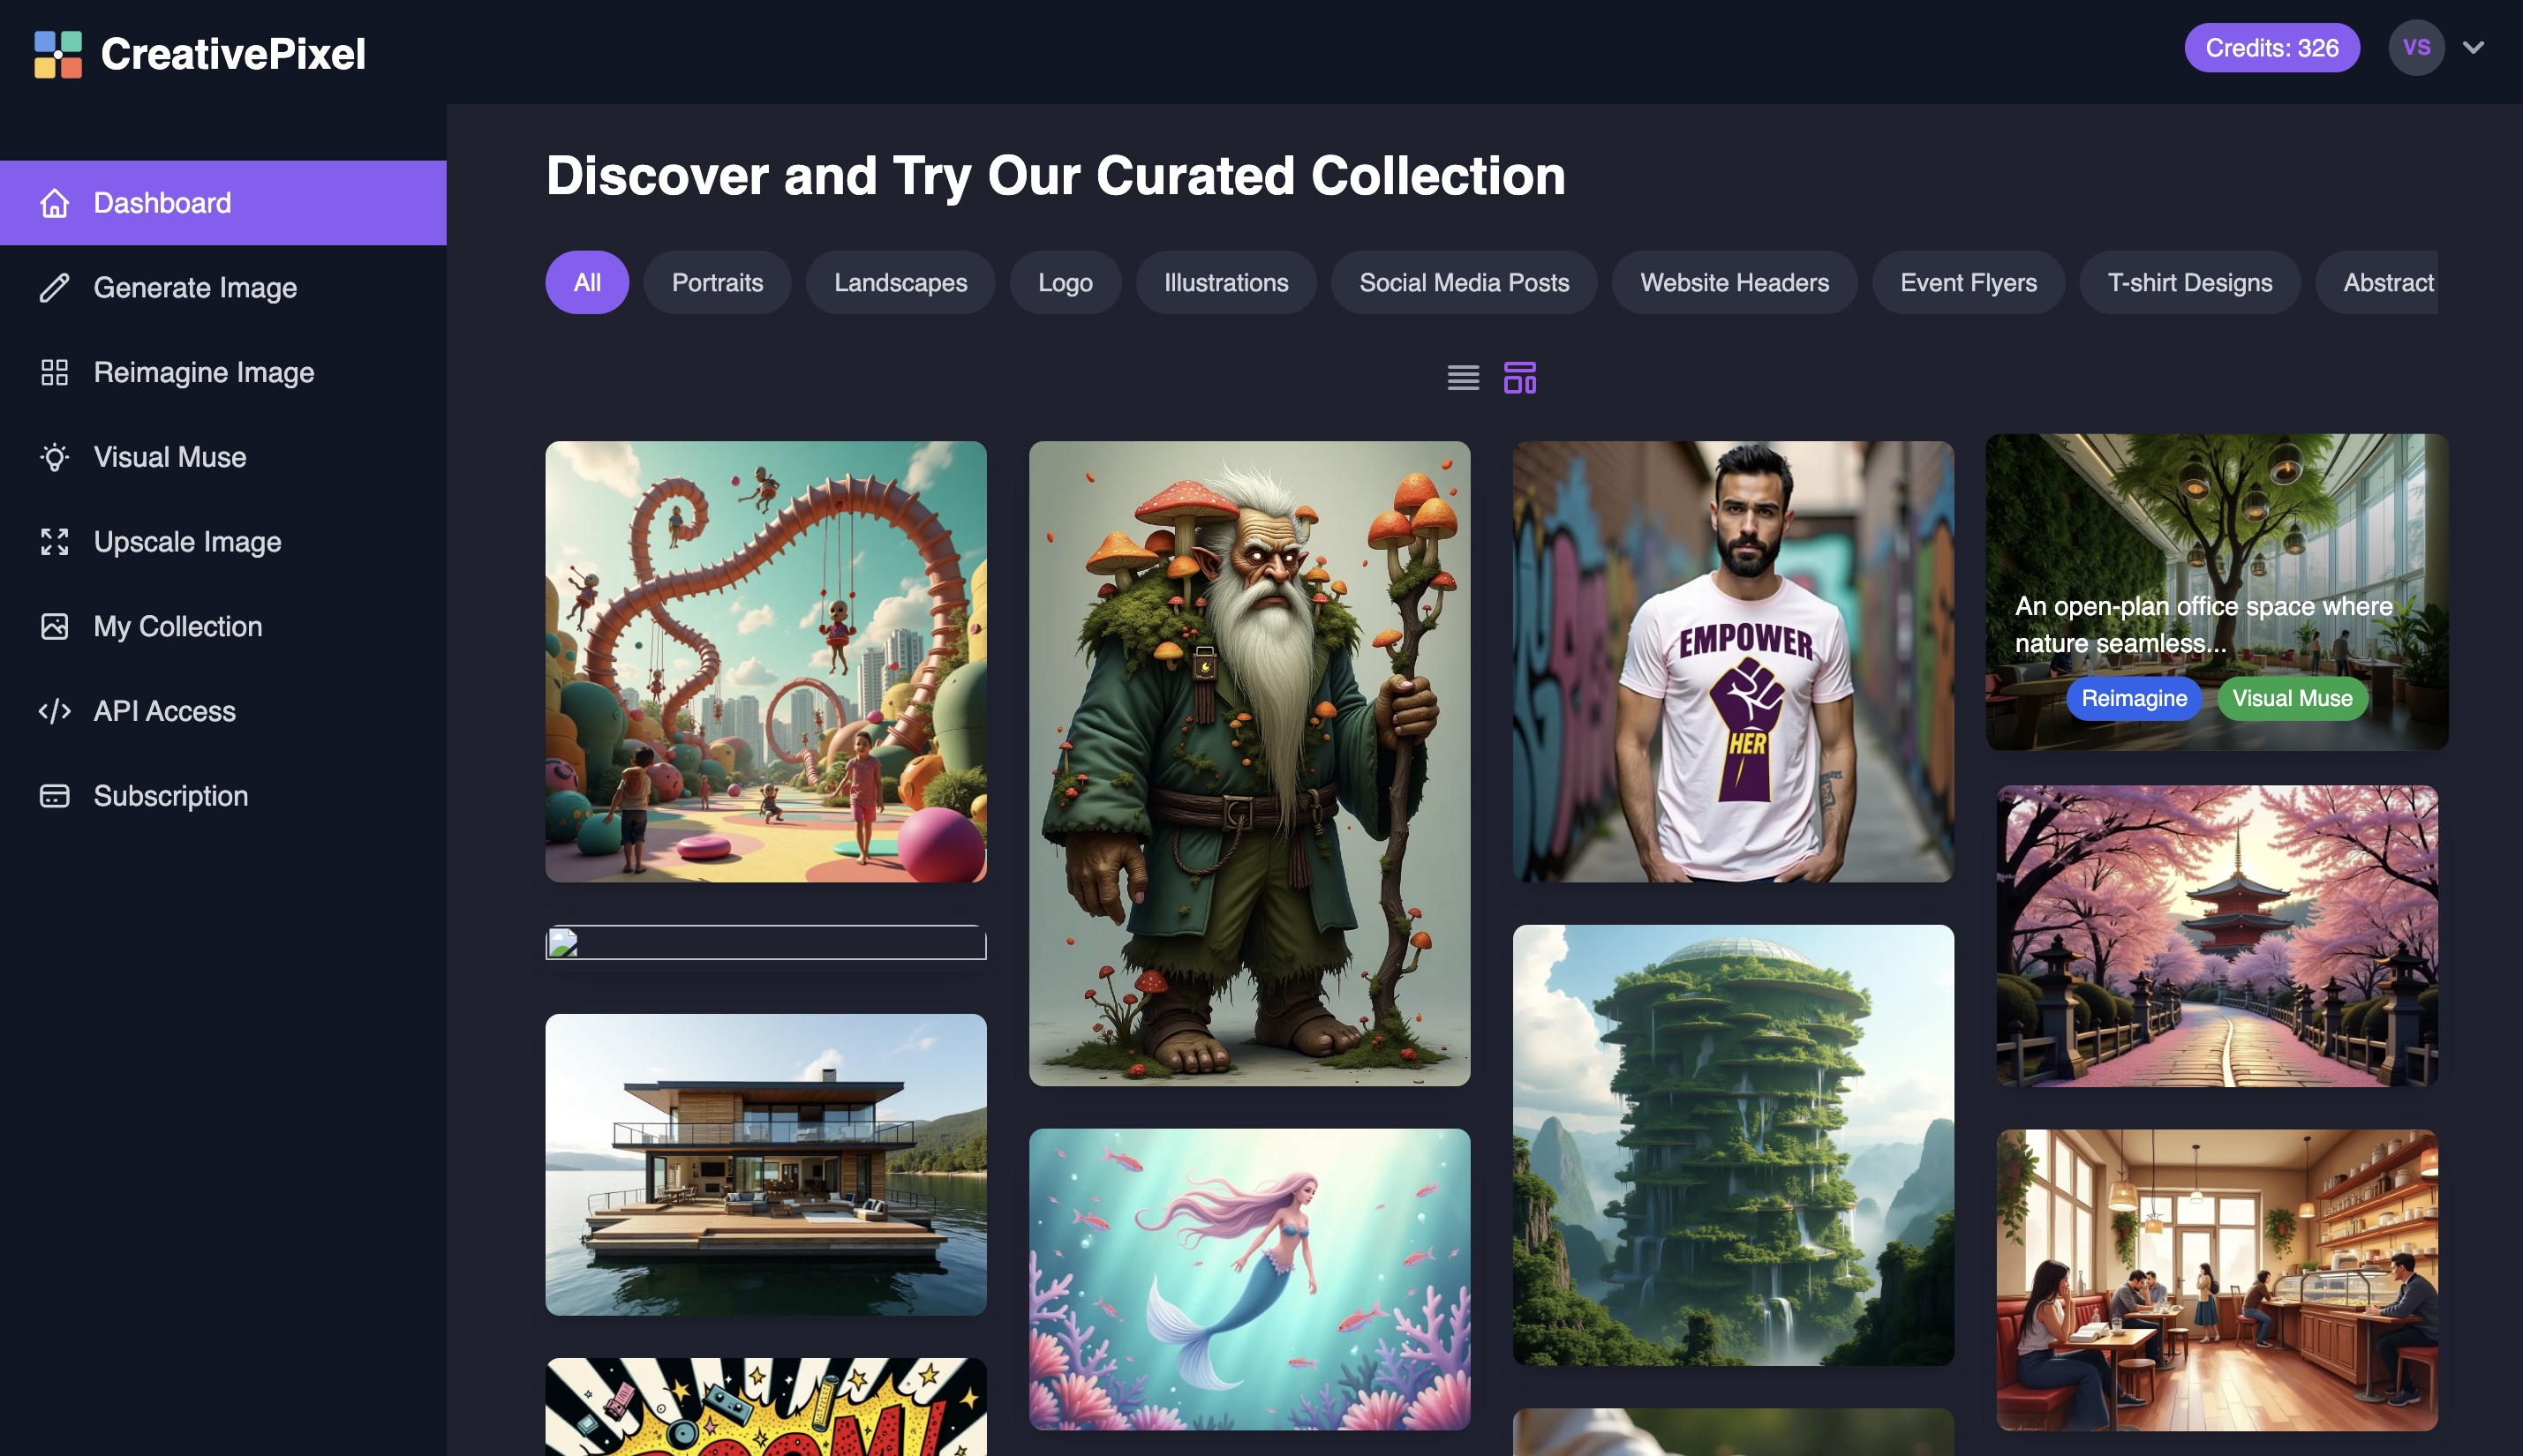Click the office nature Reimagine badge
2523x1456 pixels.
tap(2135, 697)
